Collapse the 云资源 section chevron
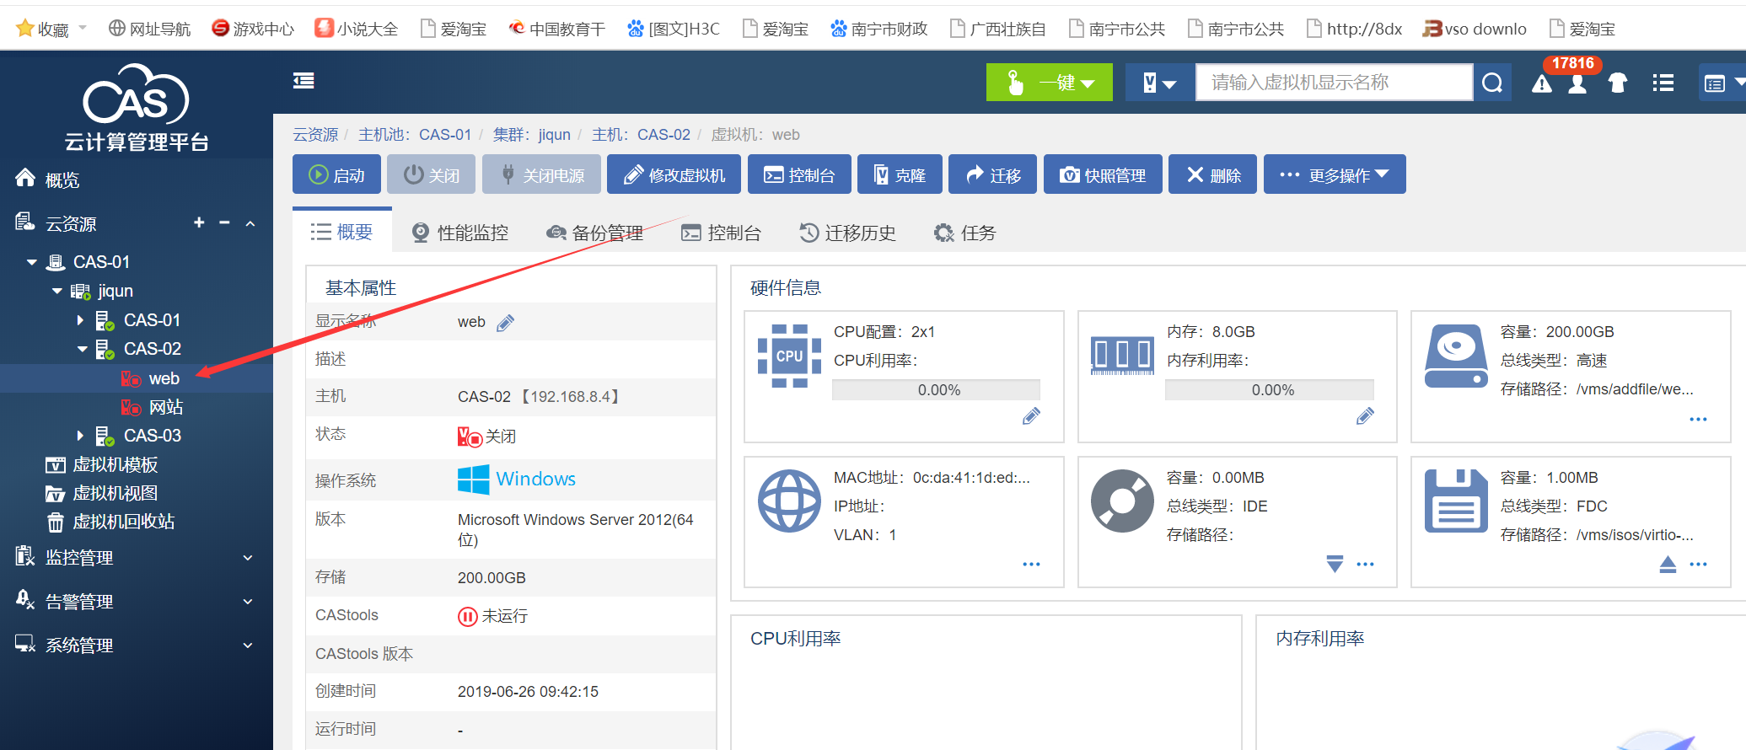 [x=250, y=223]
